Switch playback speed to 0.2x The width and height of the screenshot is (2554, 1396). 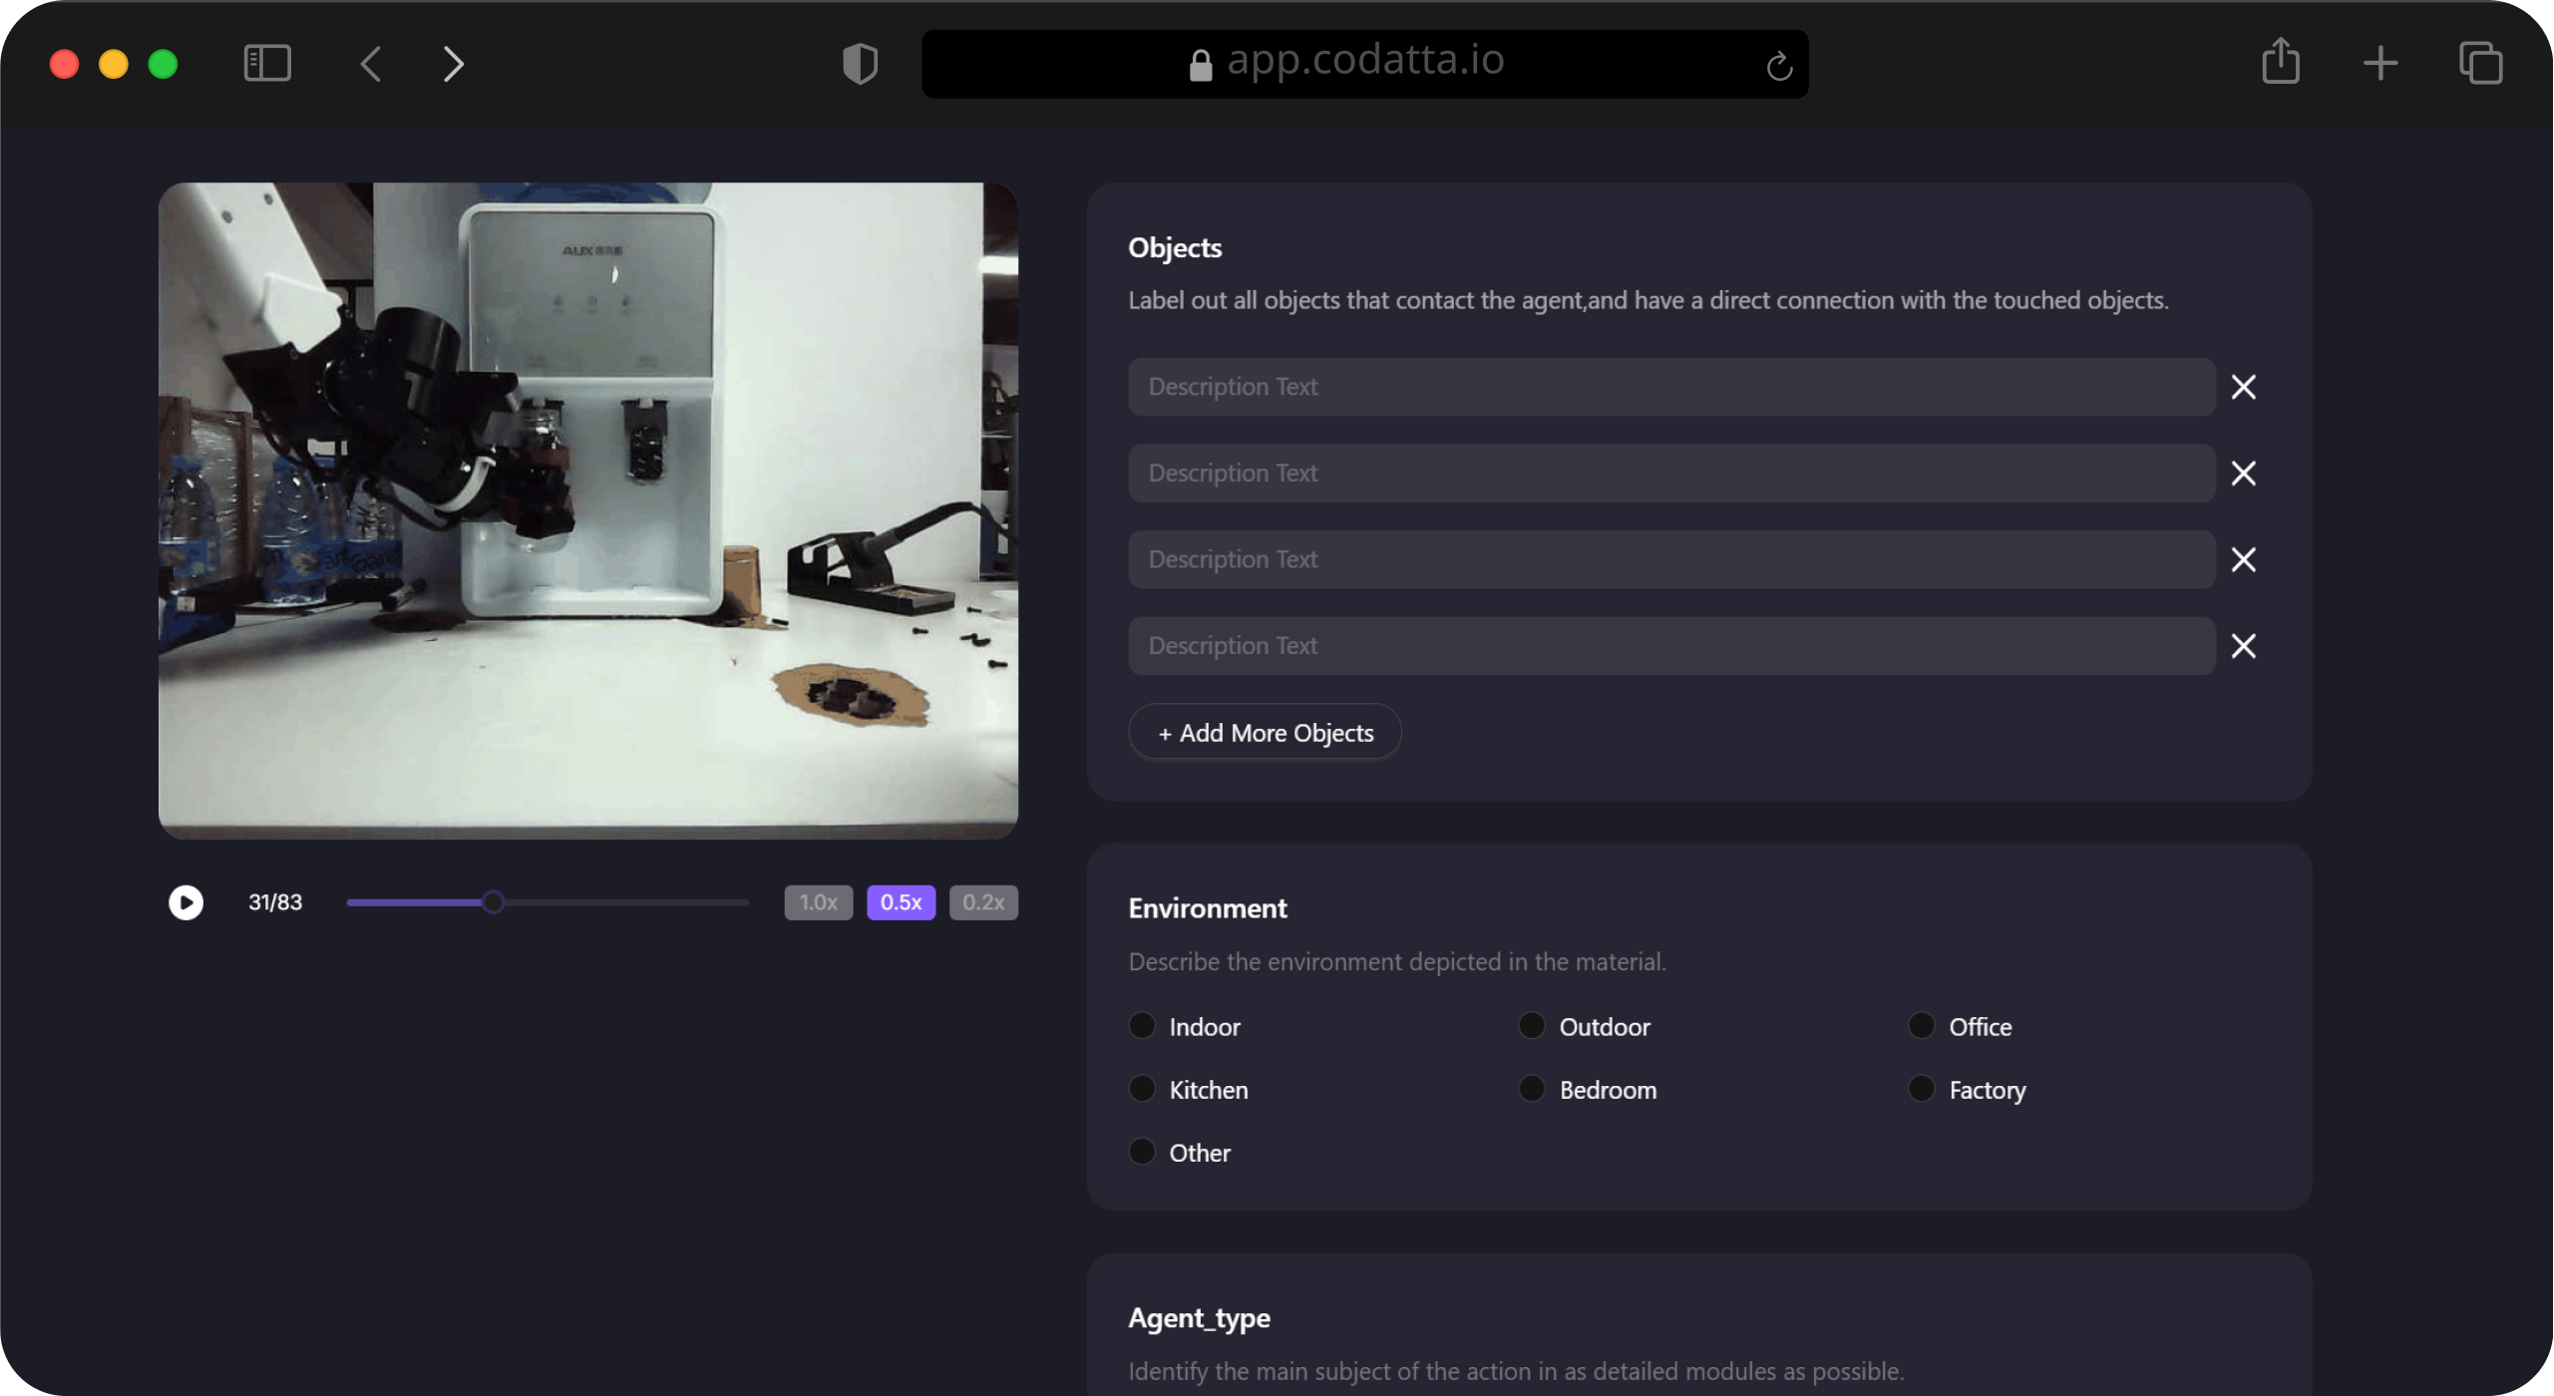[983, 902]
